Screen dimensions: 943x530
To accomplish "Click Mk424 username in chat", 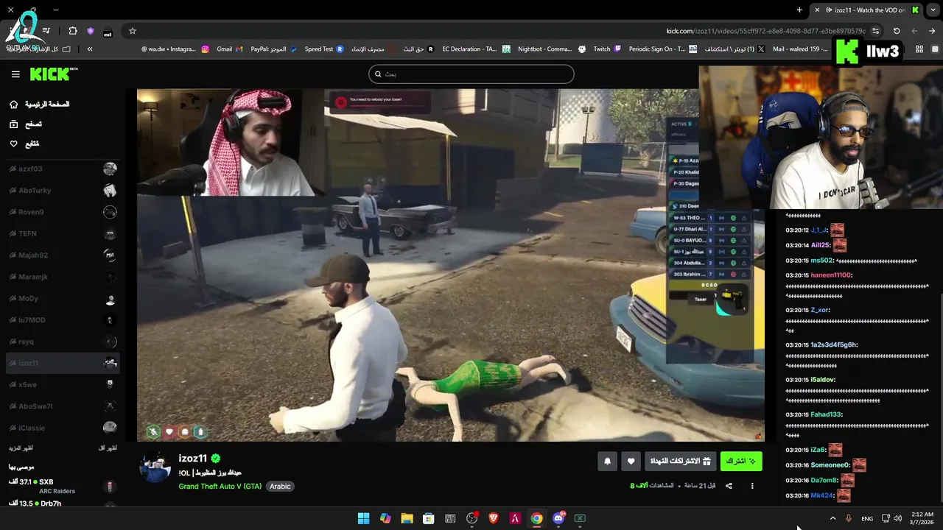I will click(x=821, y=496).
